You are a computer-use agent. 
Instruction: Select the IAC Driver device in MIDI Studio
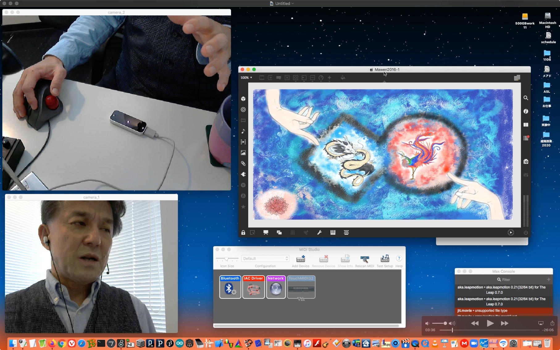(253, 287)
